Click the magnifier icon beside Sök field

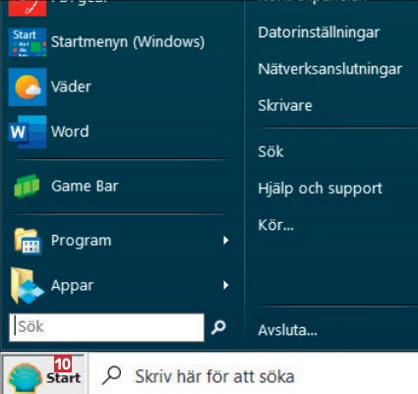(x=218, y=327)
